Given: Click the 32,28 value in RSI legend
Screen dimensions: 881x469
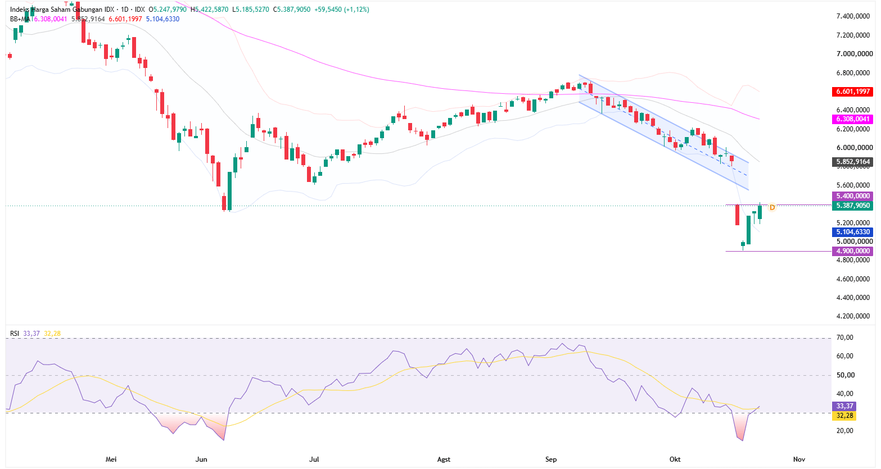Looking at the screenshot, I should (x=52, y=334).
